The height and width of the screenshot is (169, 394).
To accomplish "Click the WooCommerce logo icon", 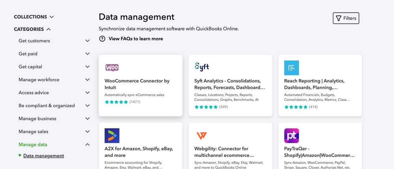I will click(x=112, y=68).
